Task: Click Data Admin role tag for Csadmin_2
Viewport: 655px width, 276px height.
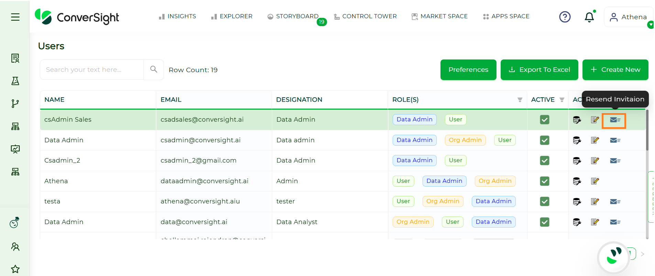Action: click(414, 161)
